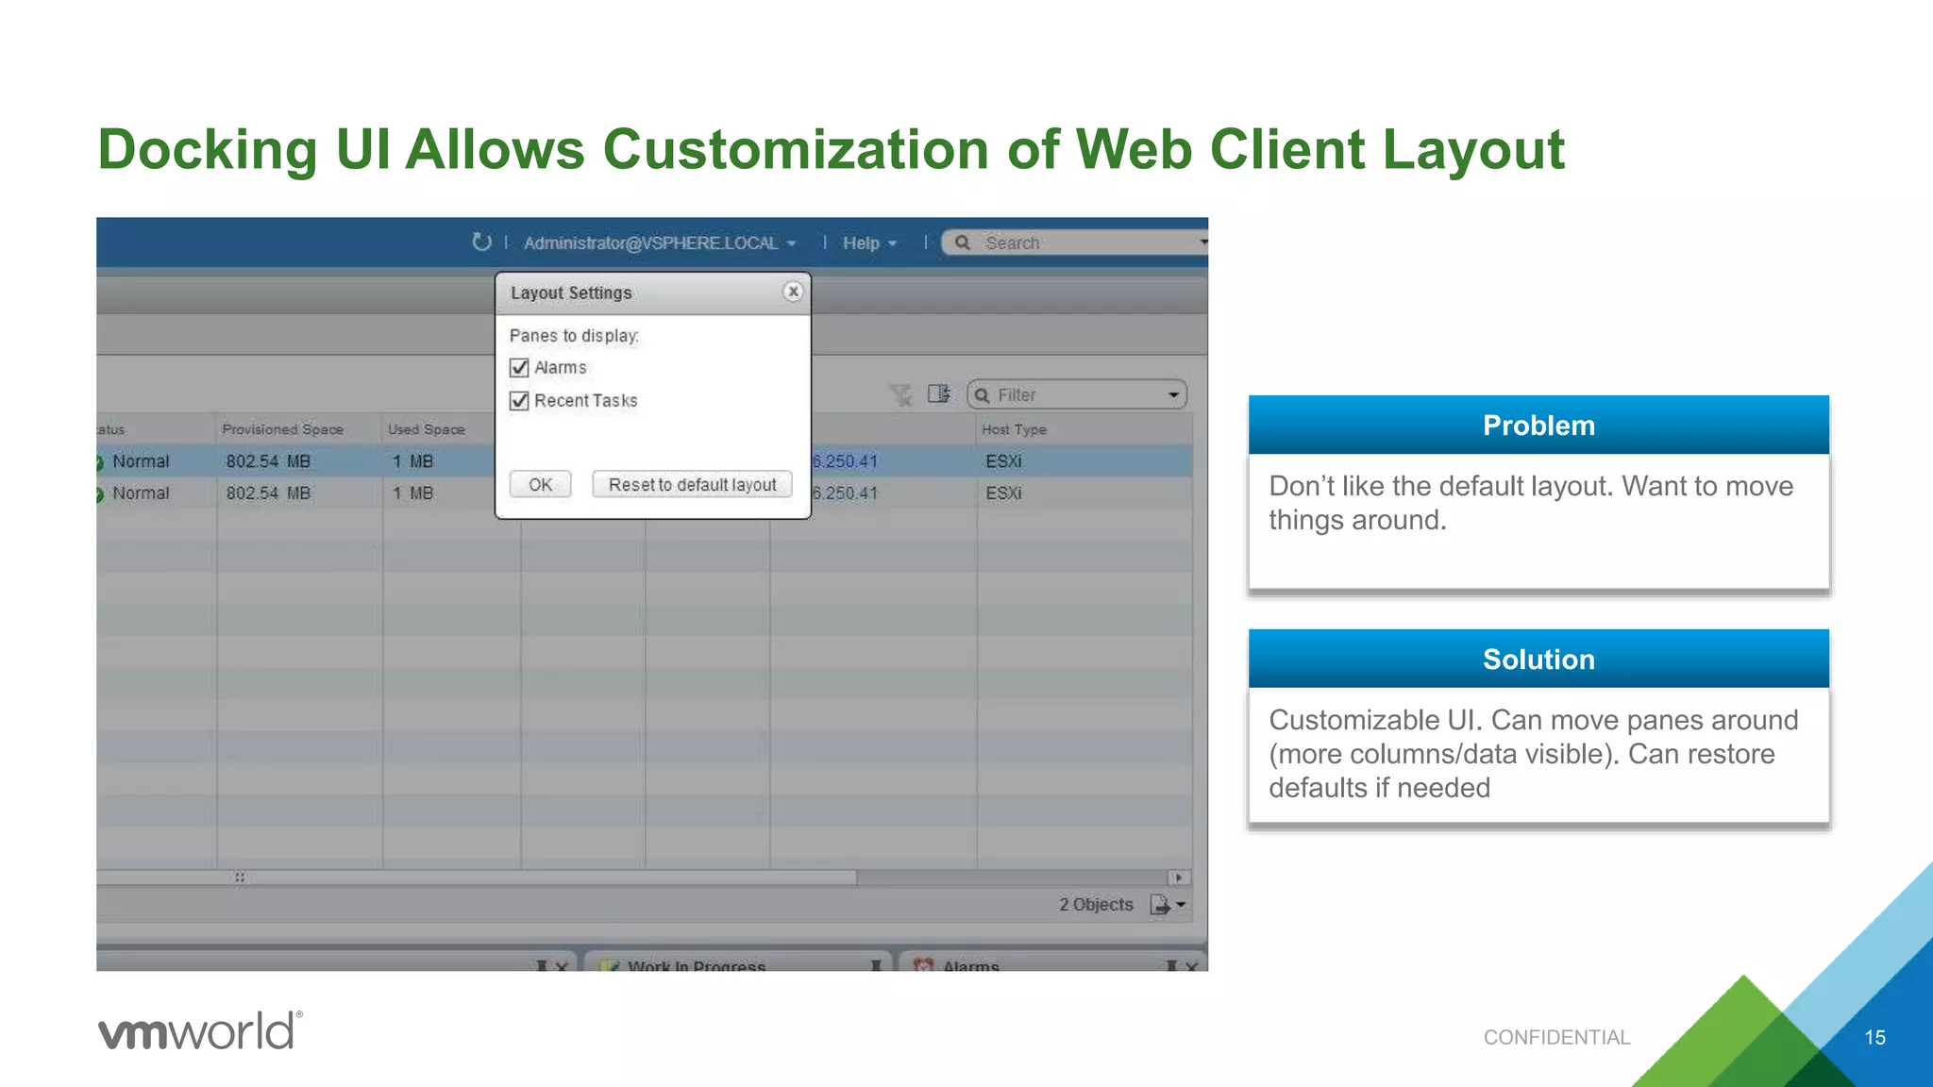Image resolution: width=1933 pixels, height=1087 pixels.
Task: Confirm layout settings with the OK button
Action: 541,484
